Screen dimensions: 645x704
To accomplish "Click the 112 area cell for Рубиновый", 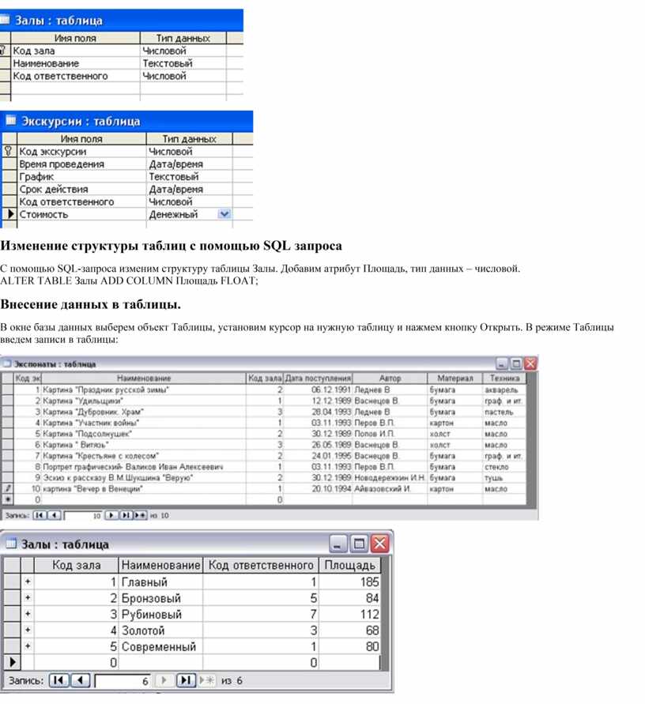I will click(349, 614).
